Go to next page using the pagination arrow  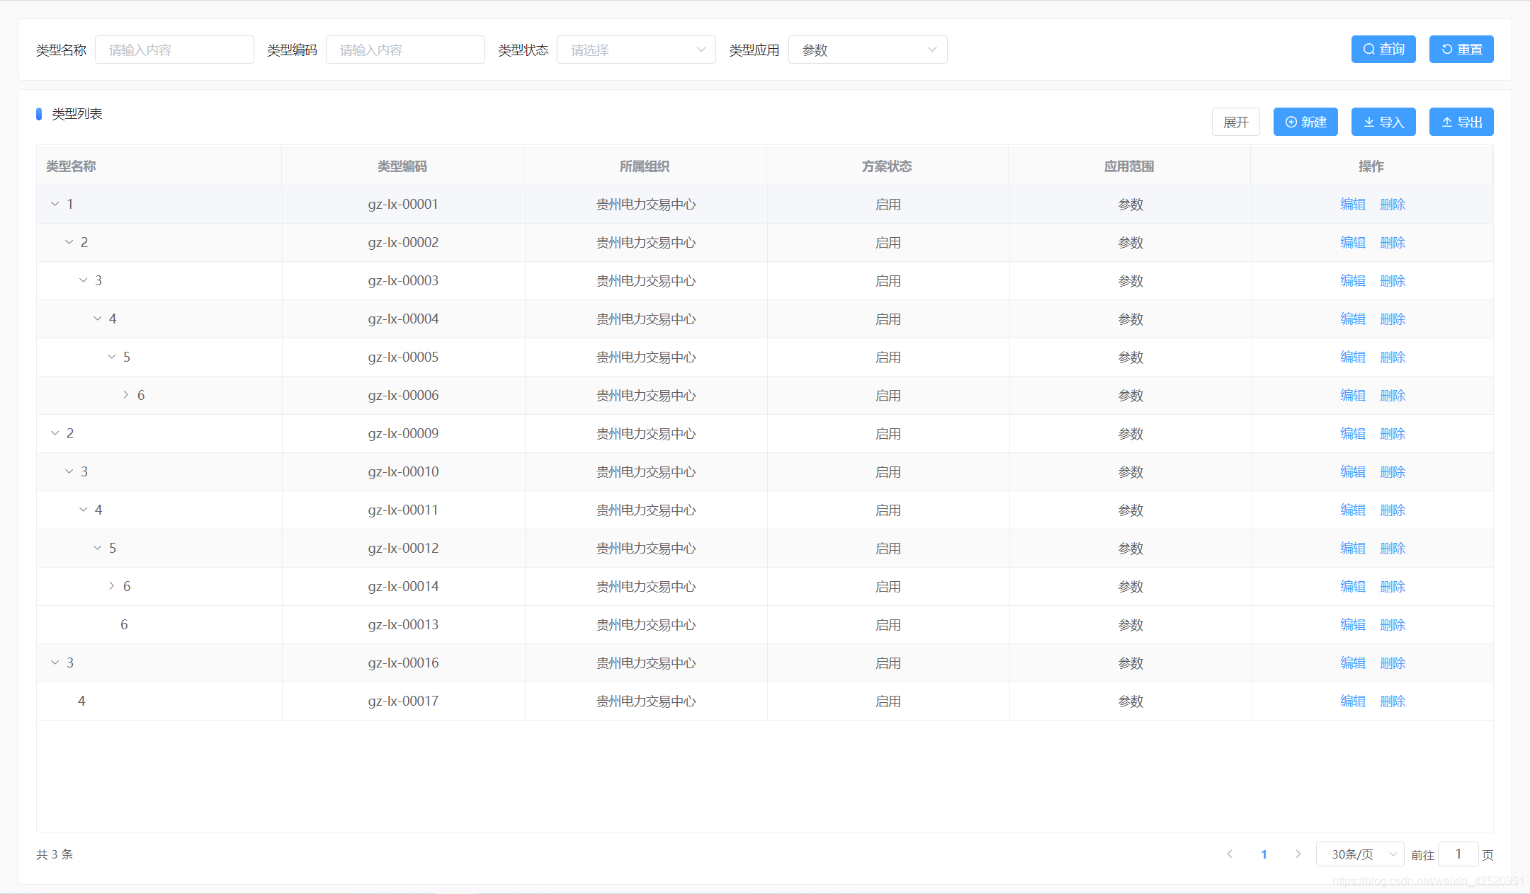(x=1298, y=854)
